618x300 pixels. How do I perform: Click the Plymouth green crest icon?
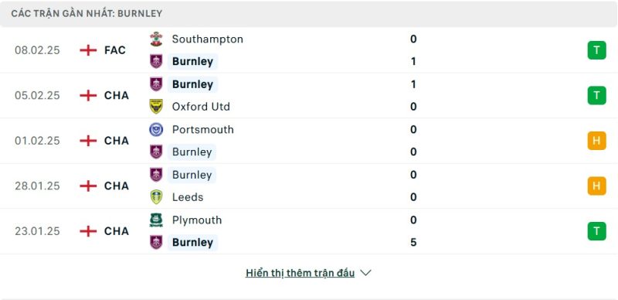coord(156,220)
